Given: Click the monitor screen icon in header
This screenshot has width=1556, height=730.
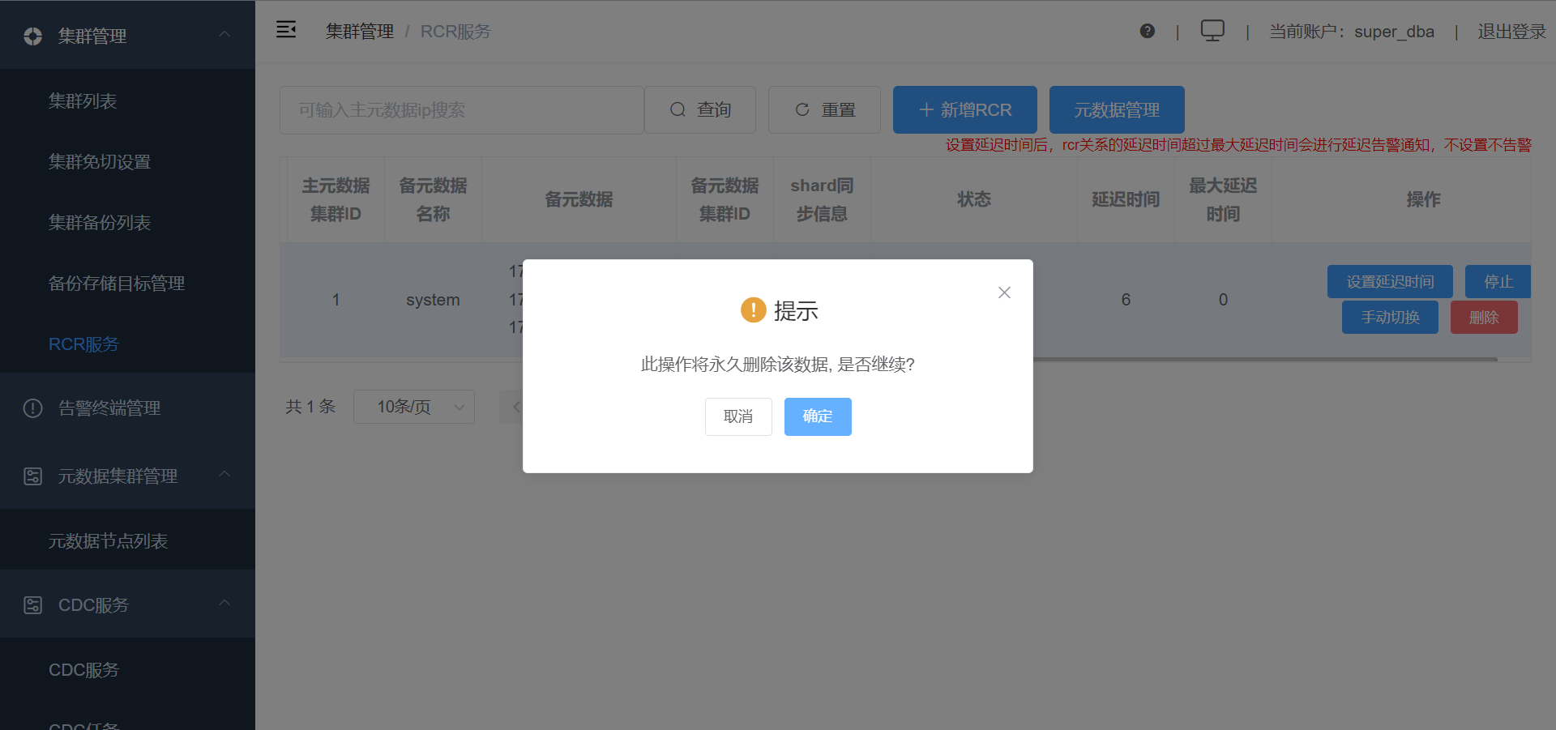Looking at the screenshot, I should 1212,31.
